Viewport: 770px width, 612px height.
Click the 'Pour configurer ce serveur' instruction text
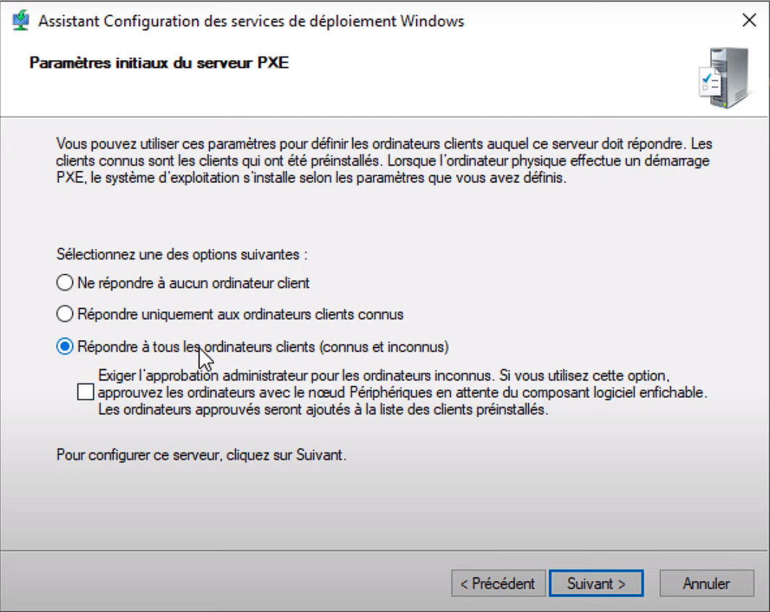click(x=201, y=455)
